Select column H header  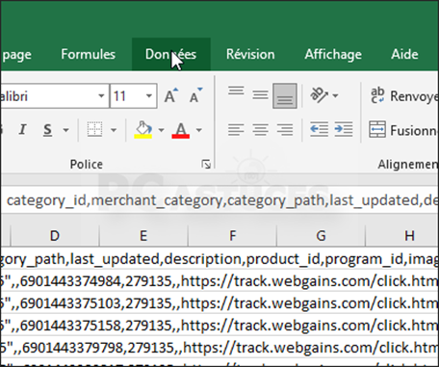[402, 236]
